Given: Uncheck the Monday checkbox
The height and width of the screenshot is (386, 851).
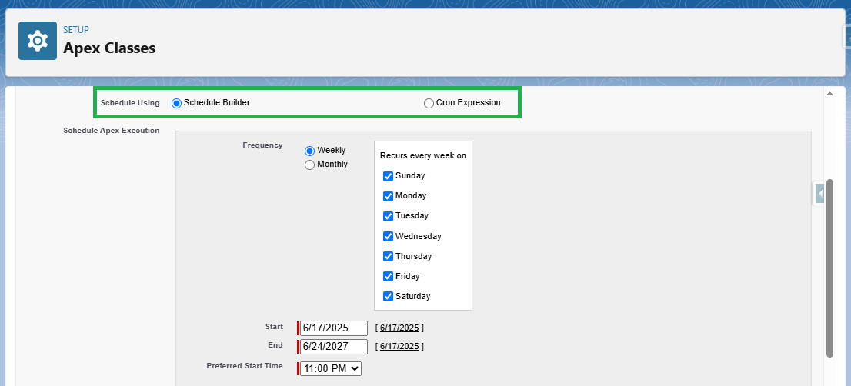Looking at the screenshot, I should pos(388,196).
